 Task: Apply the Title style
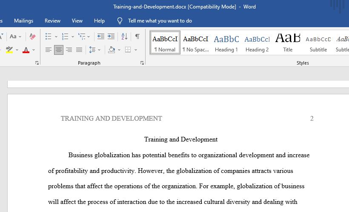pyautogui.click(x=288, y=42)
